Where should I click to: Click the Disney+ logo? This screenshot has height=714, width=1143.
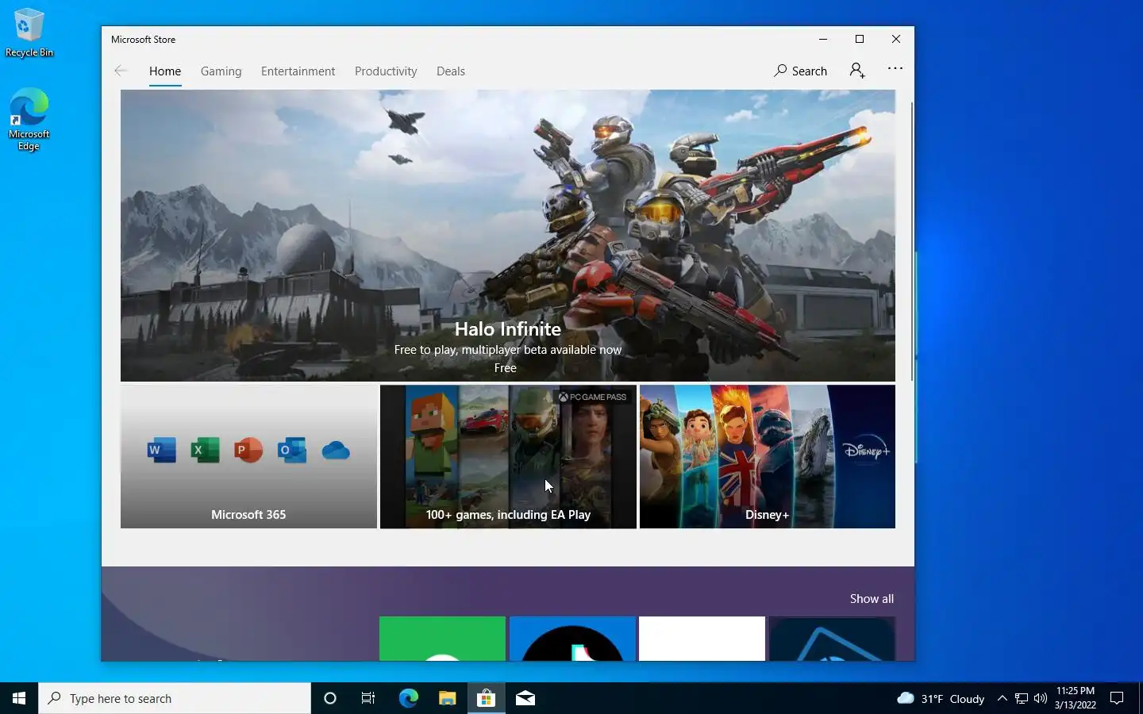tap(866, 451)
